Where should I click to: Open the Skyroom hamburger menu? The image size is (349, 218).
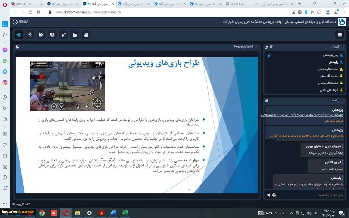340,34
